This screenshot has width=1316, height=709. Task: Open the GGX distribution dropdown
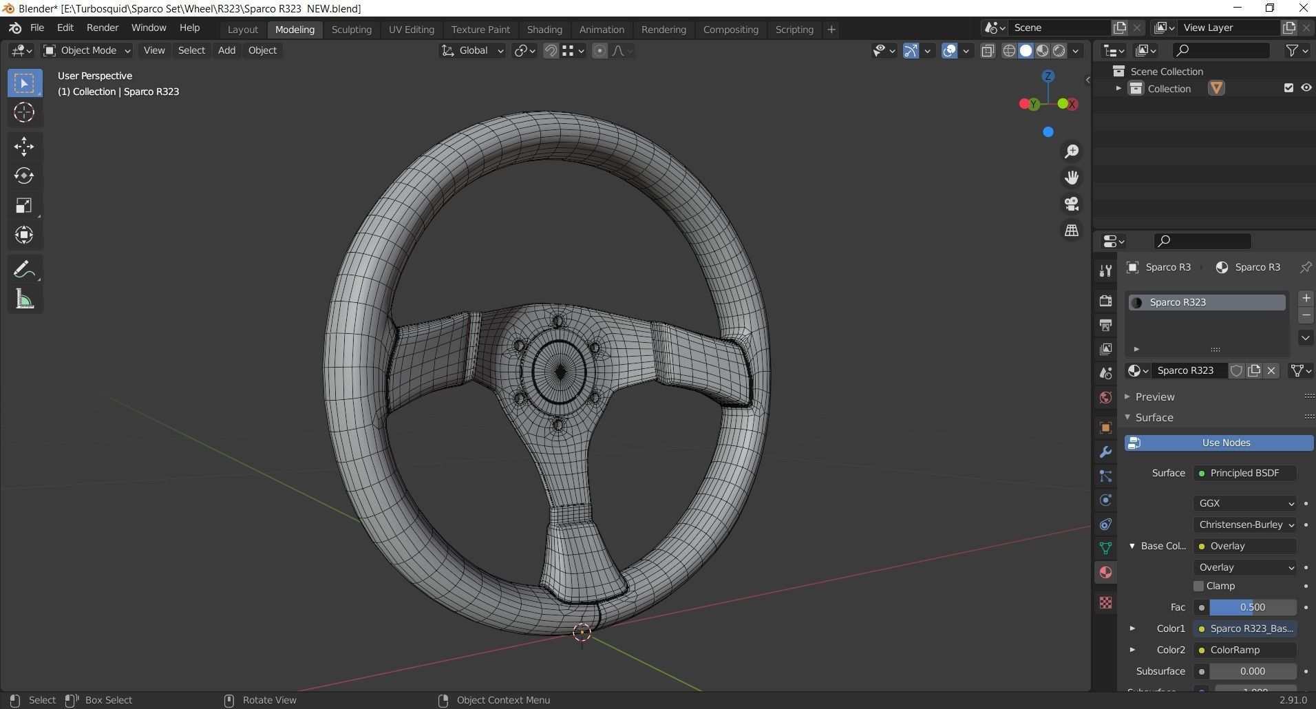(x=1244, y=503)
